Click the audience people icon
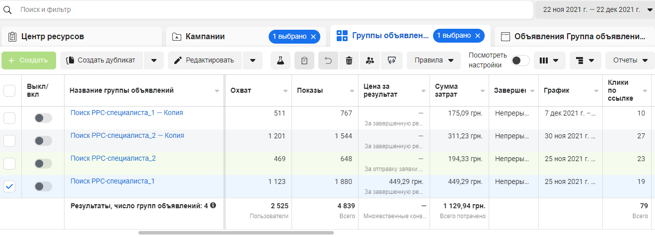This screenshot has height=237, width=655. point(370,60)
